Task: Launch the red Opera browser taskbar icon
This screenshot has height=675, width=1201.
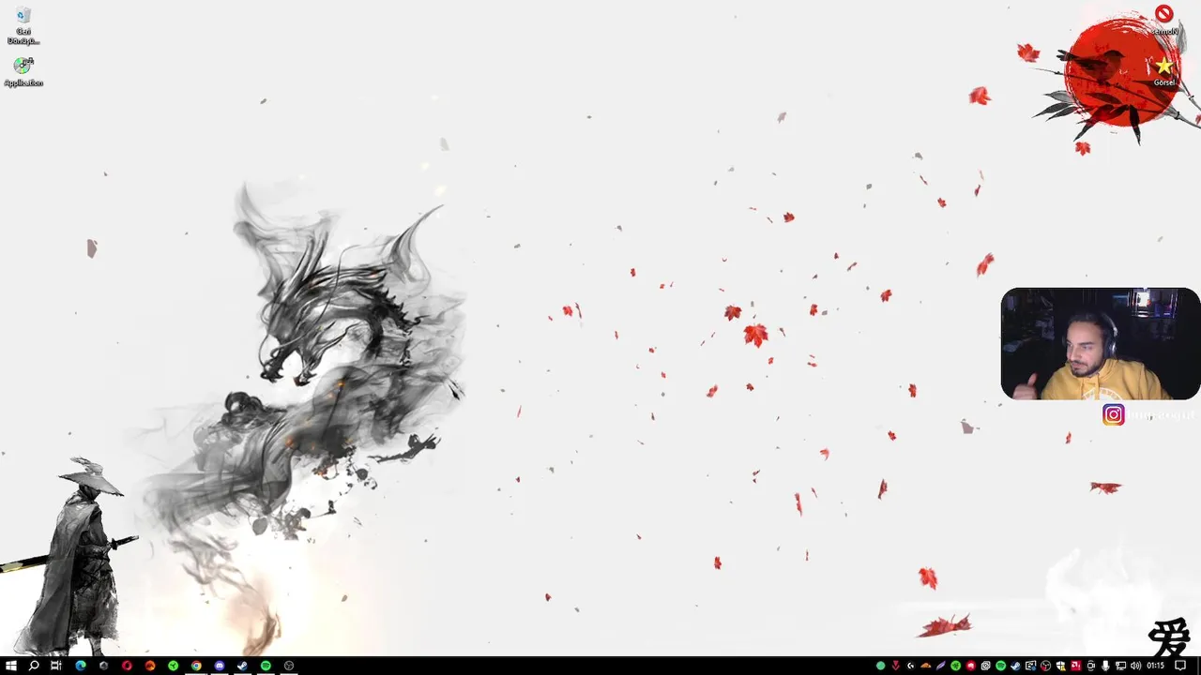Action: coord(127,666)
